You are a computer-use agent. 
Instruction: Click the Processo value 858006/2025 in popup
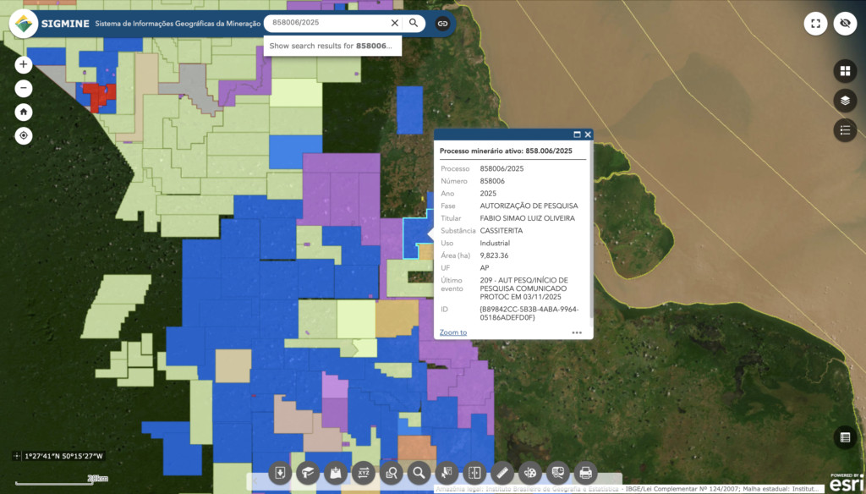click(x=502, y=168)
